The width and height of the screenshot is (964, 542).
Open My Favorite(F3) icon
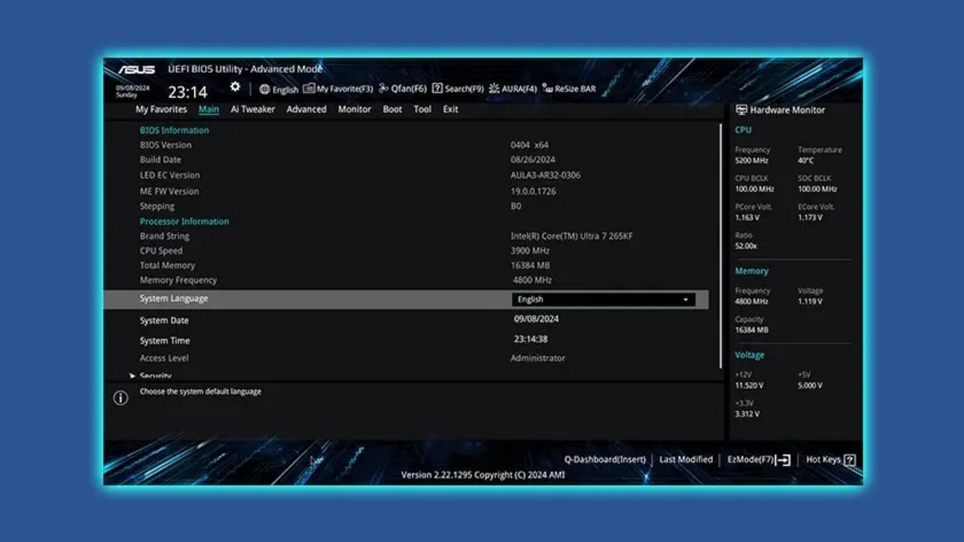pos(309,89)
